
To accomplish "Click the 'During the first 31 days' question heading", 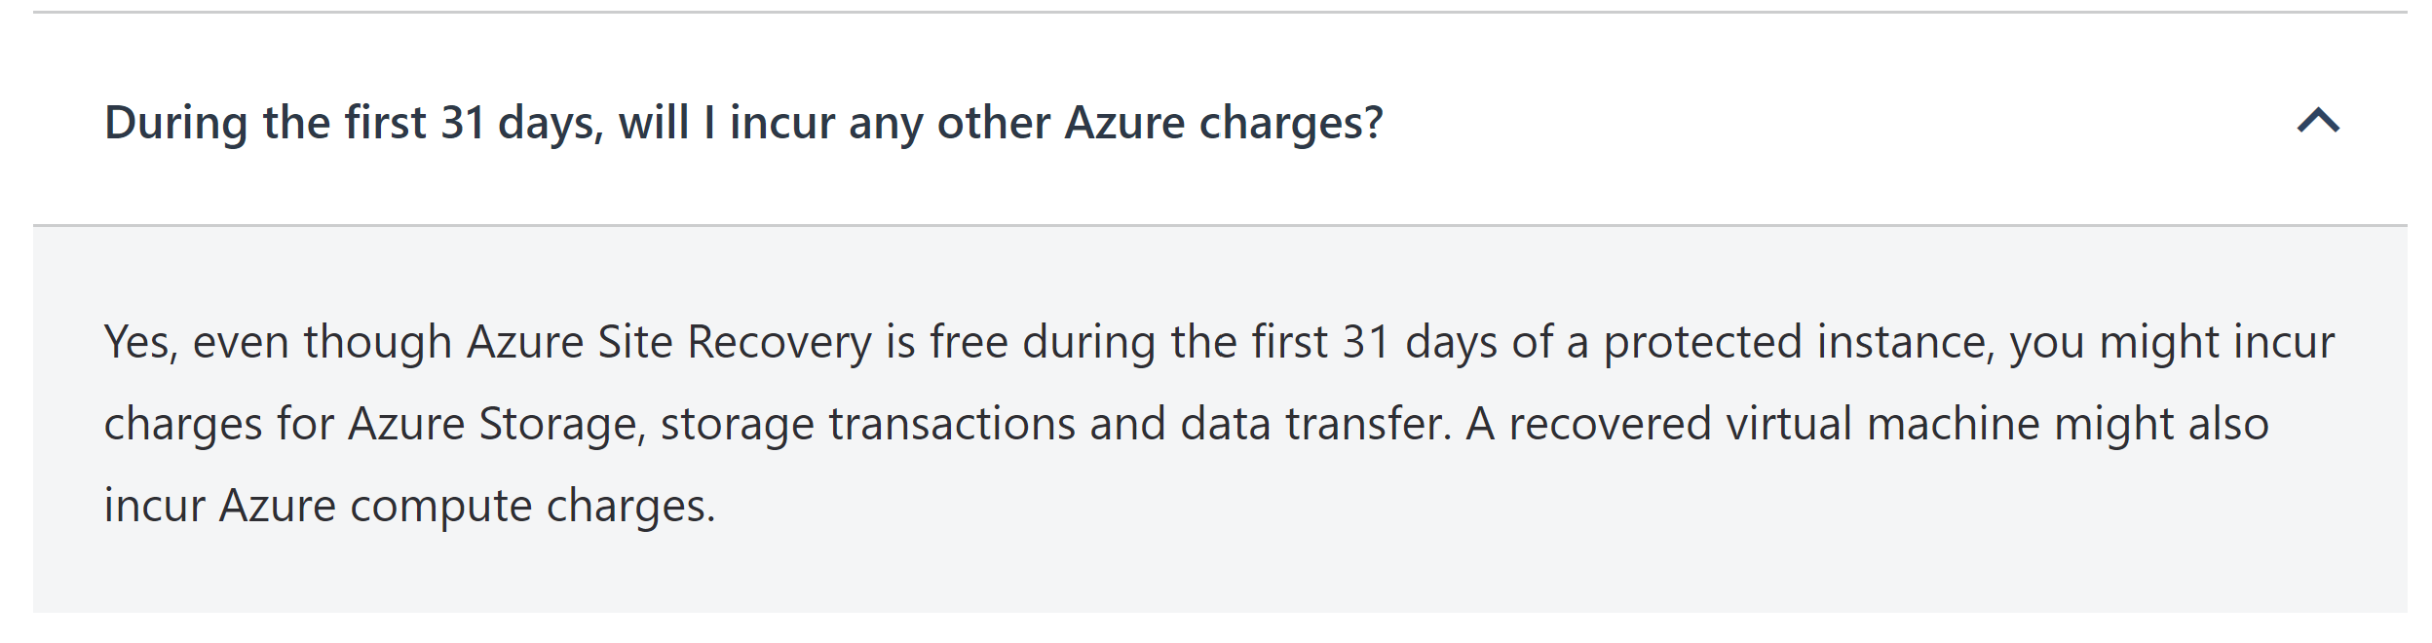I will [x=742, y=124].
